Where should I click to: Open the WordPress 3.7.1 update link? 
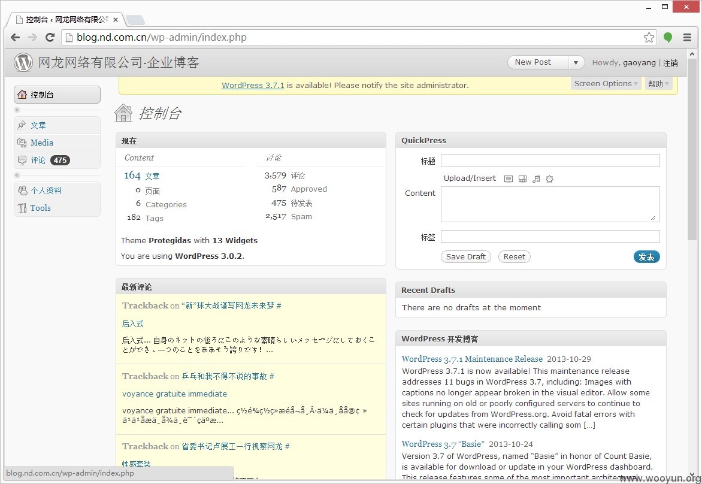(x=253, y=85)
